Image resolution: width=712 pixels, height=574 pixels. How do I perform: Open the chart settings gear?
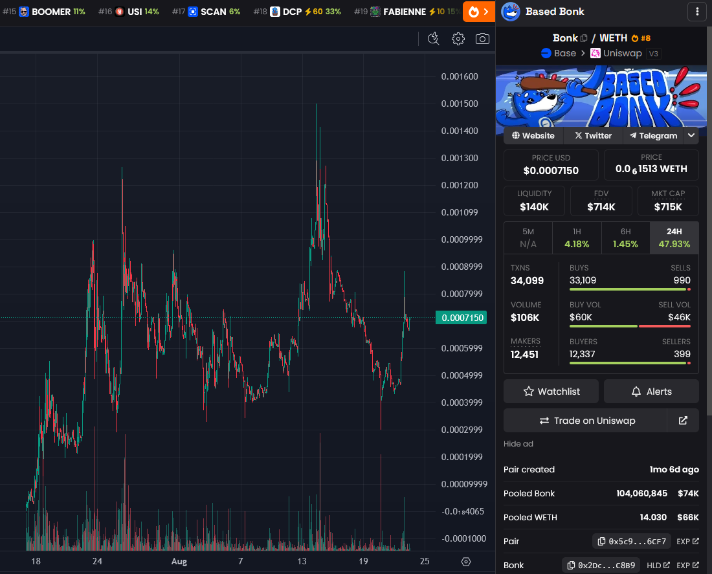click(458, 39)
